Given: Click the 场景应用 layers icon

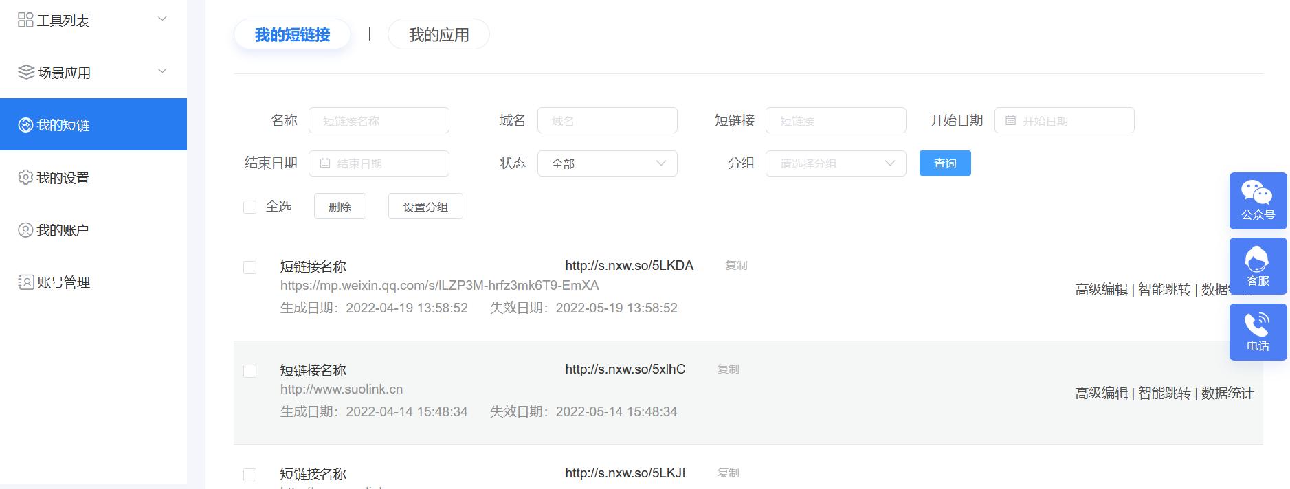Looking at the screenshot, I should click(26, 72).
